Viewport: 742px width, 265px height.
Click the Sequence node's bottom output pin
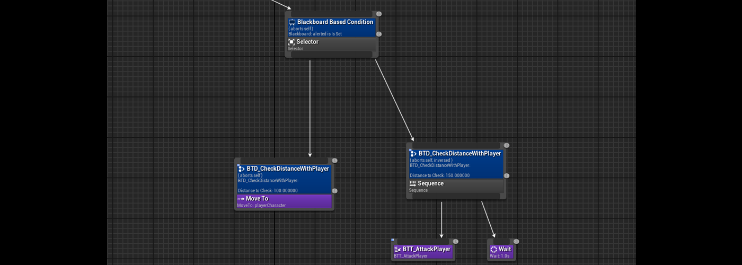(x=456, y=196)
